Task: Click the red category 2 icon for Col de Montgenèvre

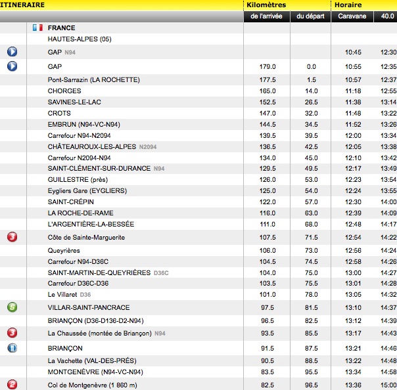Action: click(x=12, y=384)
